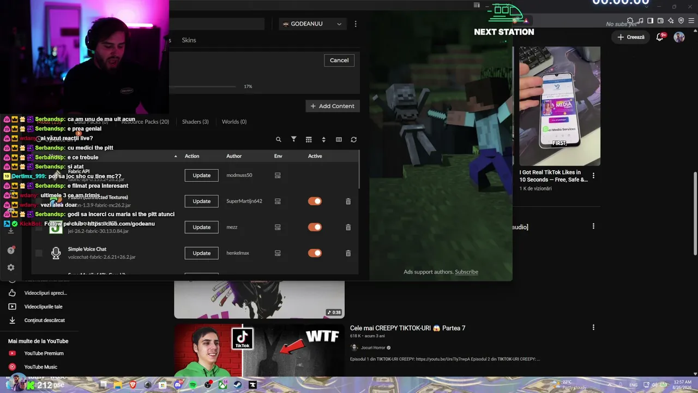Toggle Brave sidebar panel icon
This screenshot has width=698, height=393.
tap(651, 21)
